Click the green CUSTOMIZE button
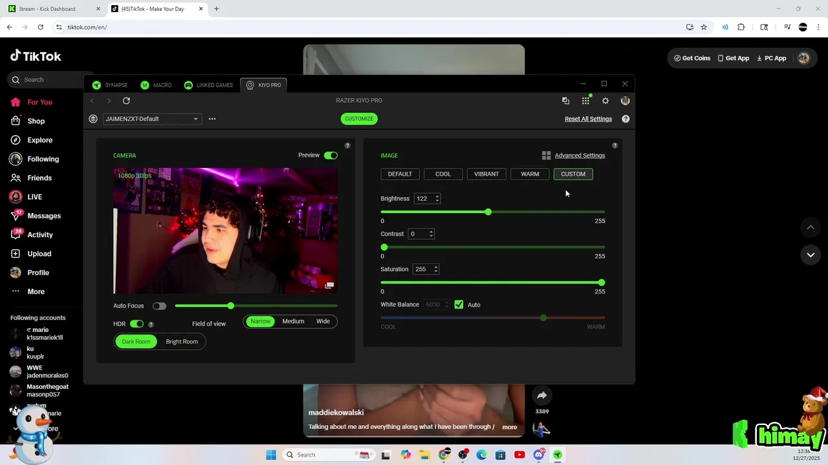The width and height of the screenshot is (828, 465). tap(359, 119)
